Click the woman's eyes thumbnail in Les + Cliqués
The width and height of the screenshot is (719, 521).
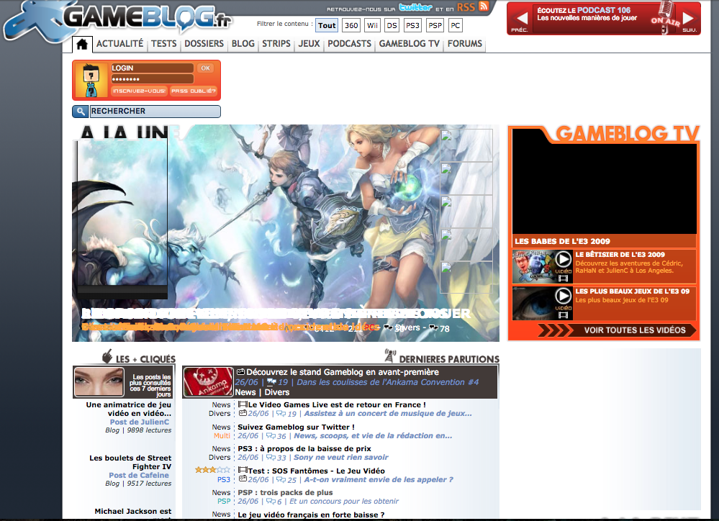click(99, 381)
